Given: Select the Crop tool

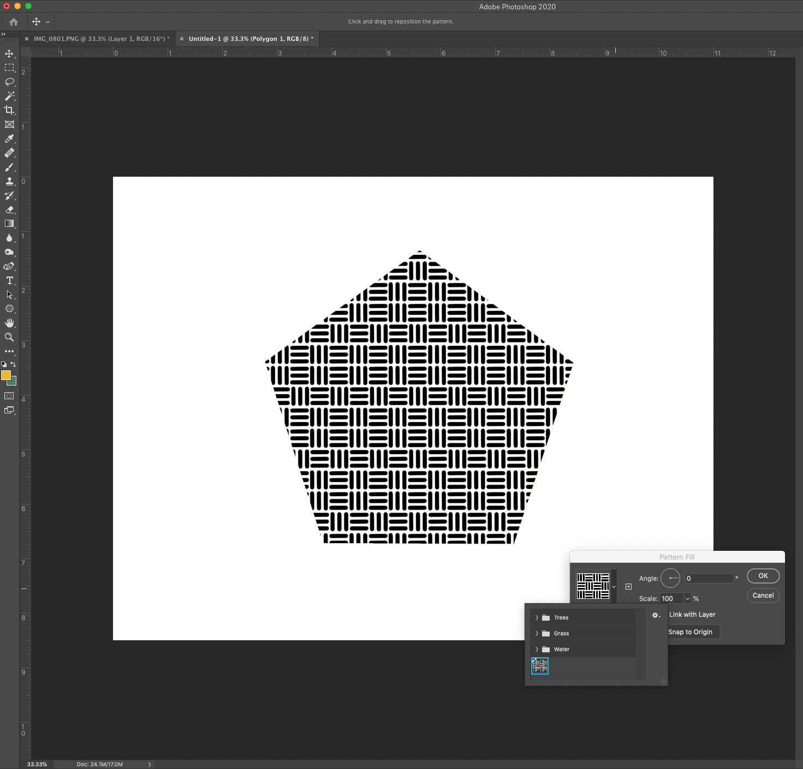Looking at the screenshot, I should pos(9,110).
